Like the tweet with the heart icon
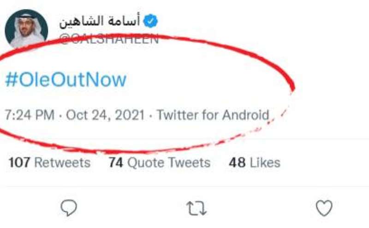The width and height of the screenshot is (369, 228). pyautogui.click(x=324, y=208)
